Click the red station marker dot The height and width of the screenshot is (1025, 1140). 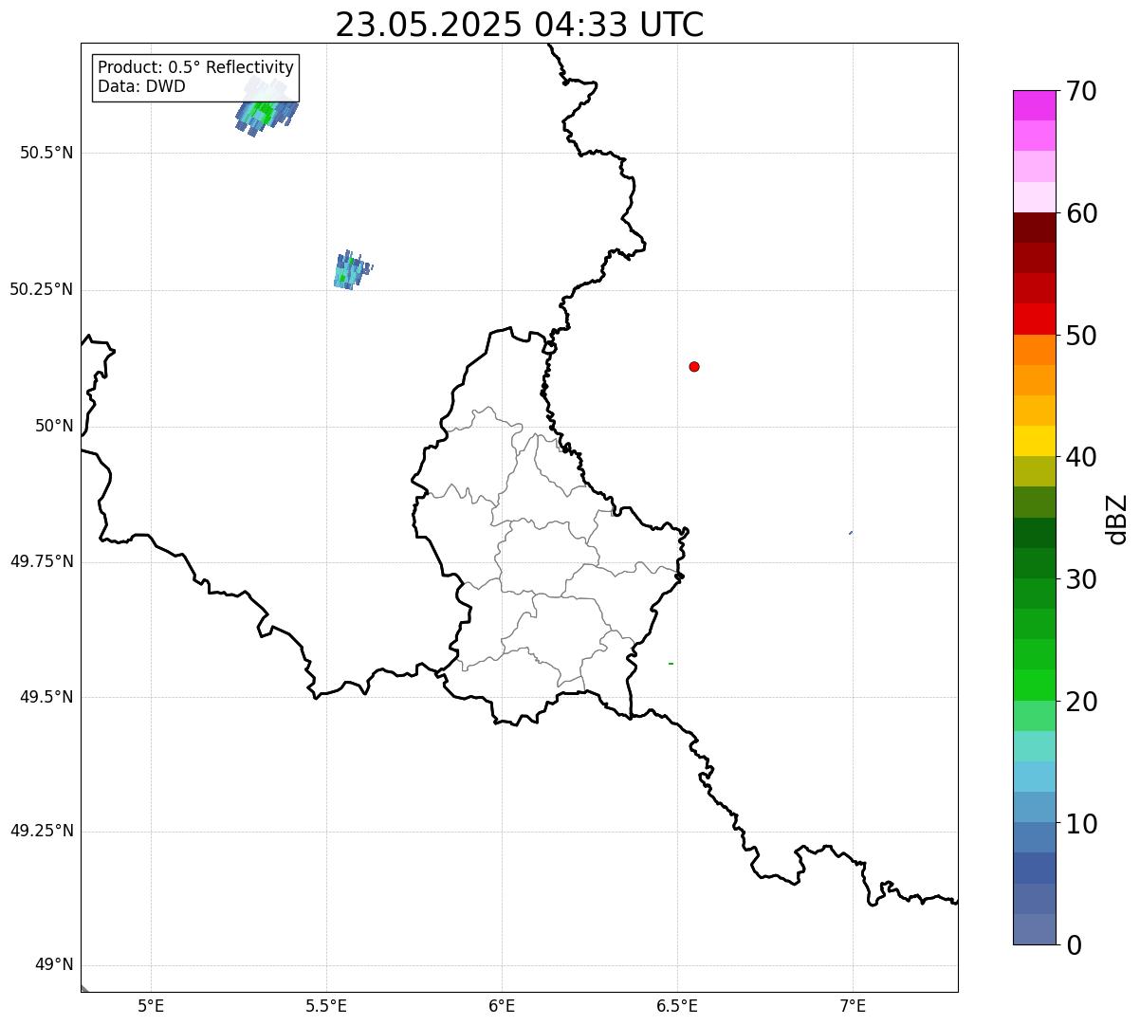pyautogui.click(x=694, y=366)
